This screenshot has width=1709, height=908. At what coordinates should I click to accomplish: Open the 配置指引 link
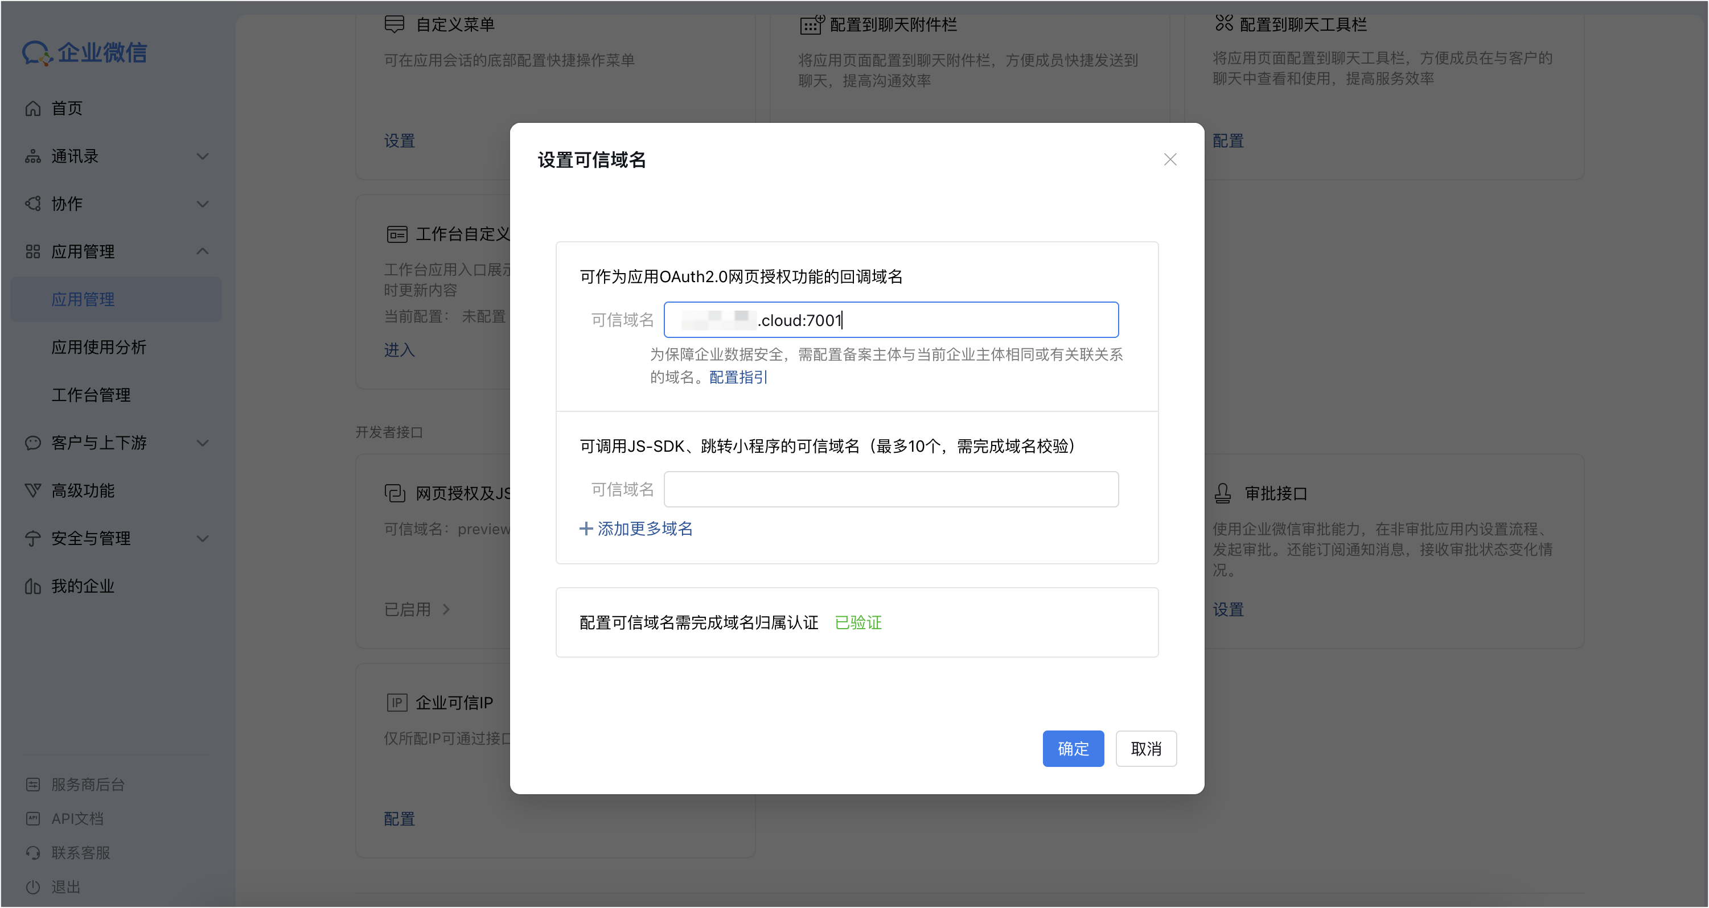(738, 377)
